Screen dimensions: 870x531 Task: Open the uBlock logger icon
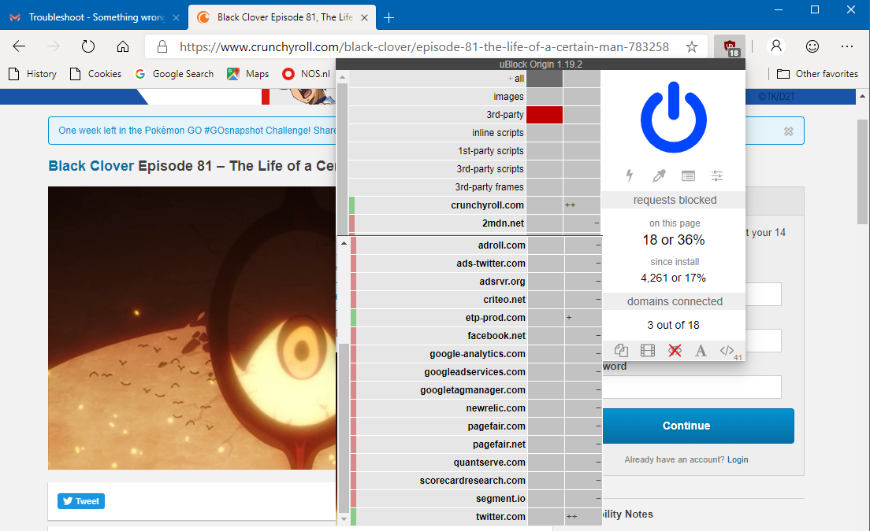click(688, 176)
